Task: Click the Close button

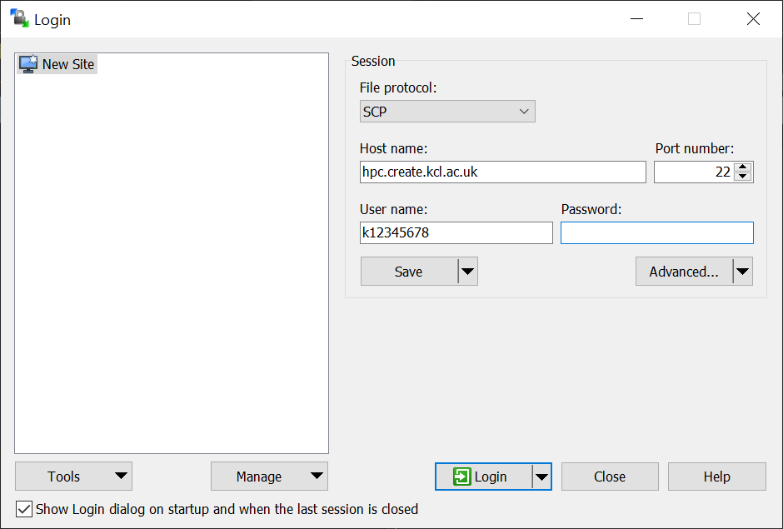Action: pyautogui.click(x=610, y=477)
